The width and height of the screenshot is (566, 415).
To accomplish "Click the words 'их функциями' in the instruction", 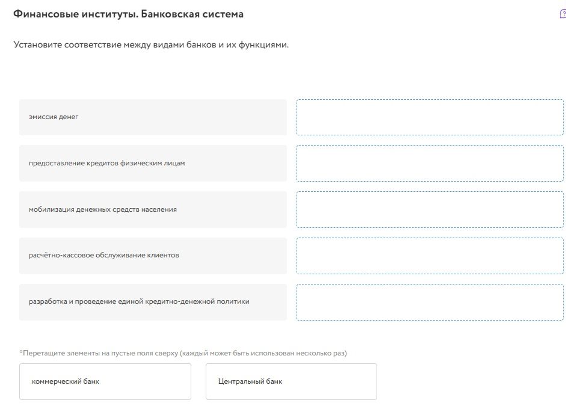I will (257, 45).
